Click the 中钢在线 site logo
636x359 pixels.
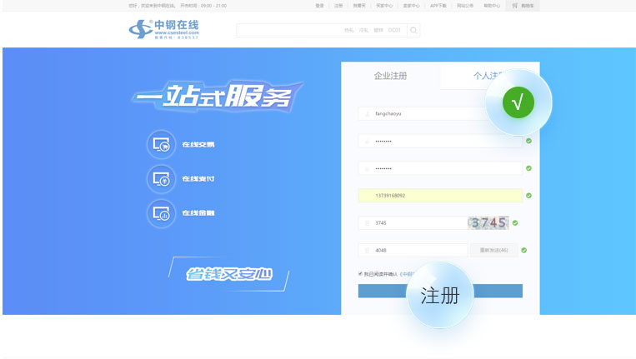point(164,29)
